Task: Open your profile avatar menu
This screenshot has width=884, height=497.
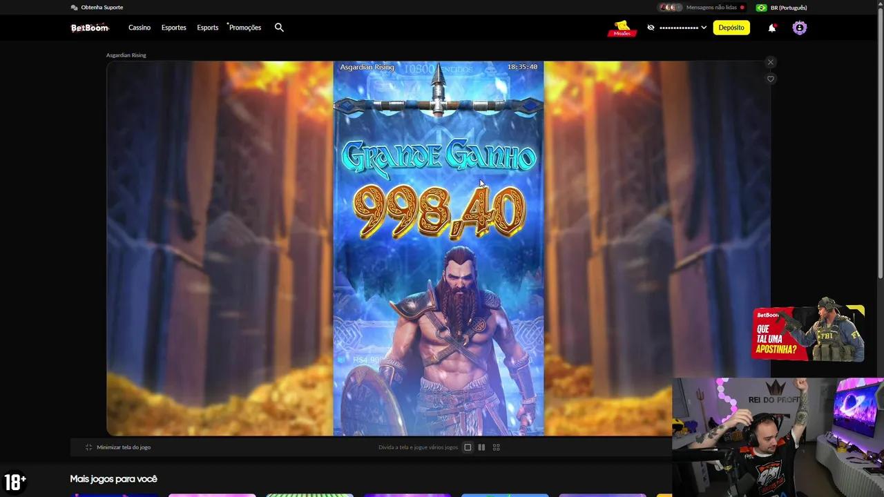Action: point(799,28)
